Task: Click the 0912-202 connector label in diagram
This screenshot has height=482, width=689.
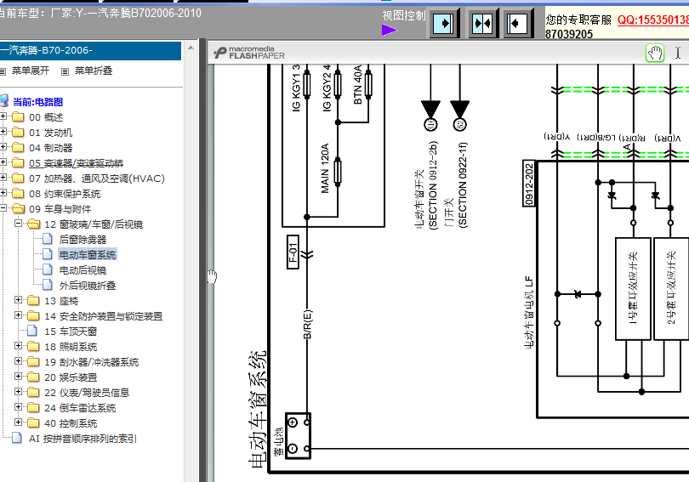Action: coord(529,184)
